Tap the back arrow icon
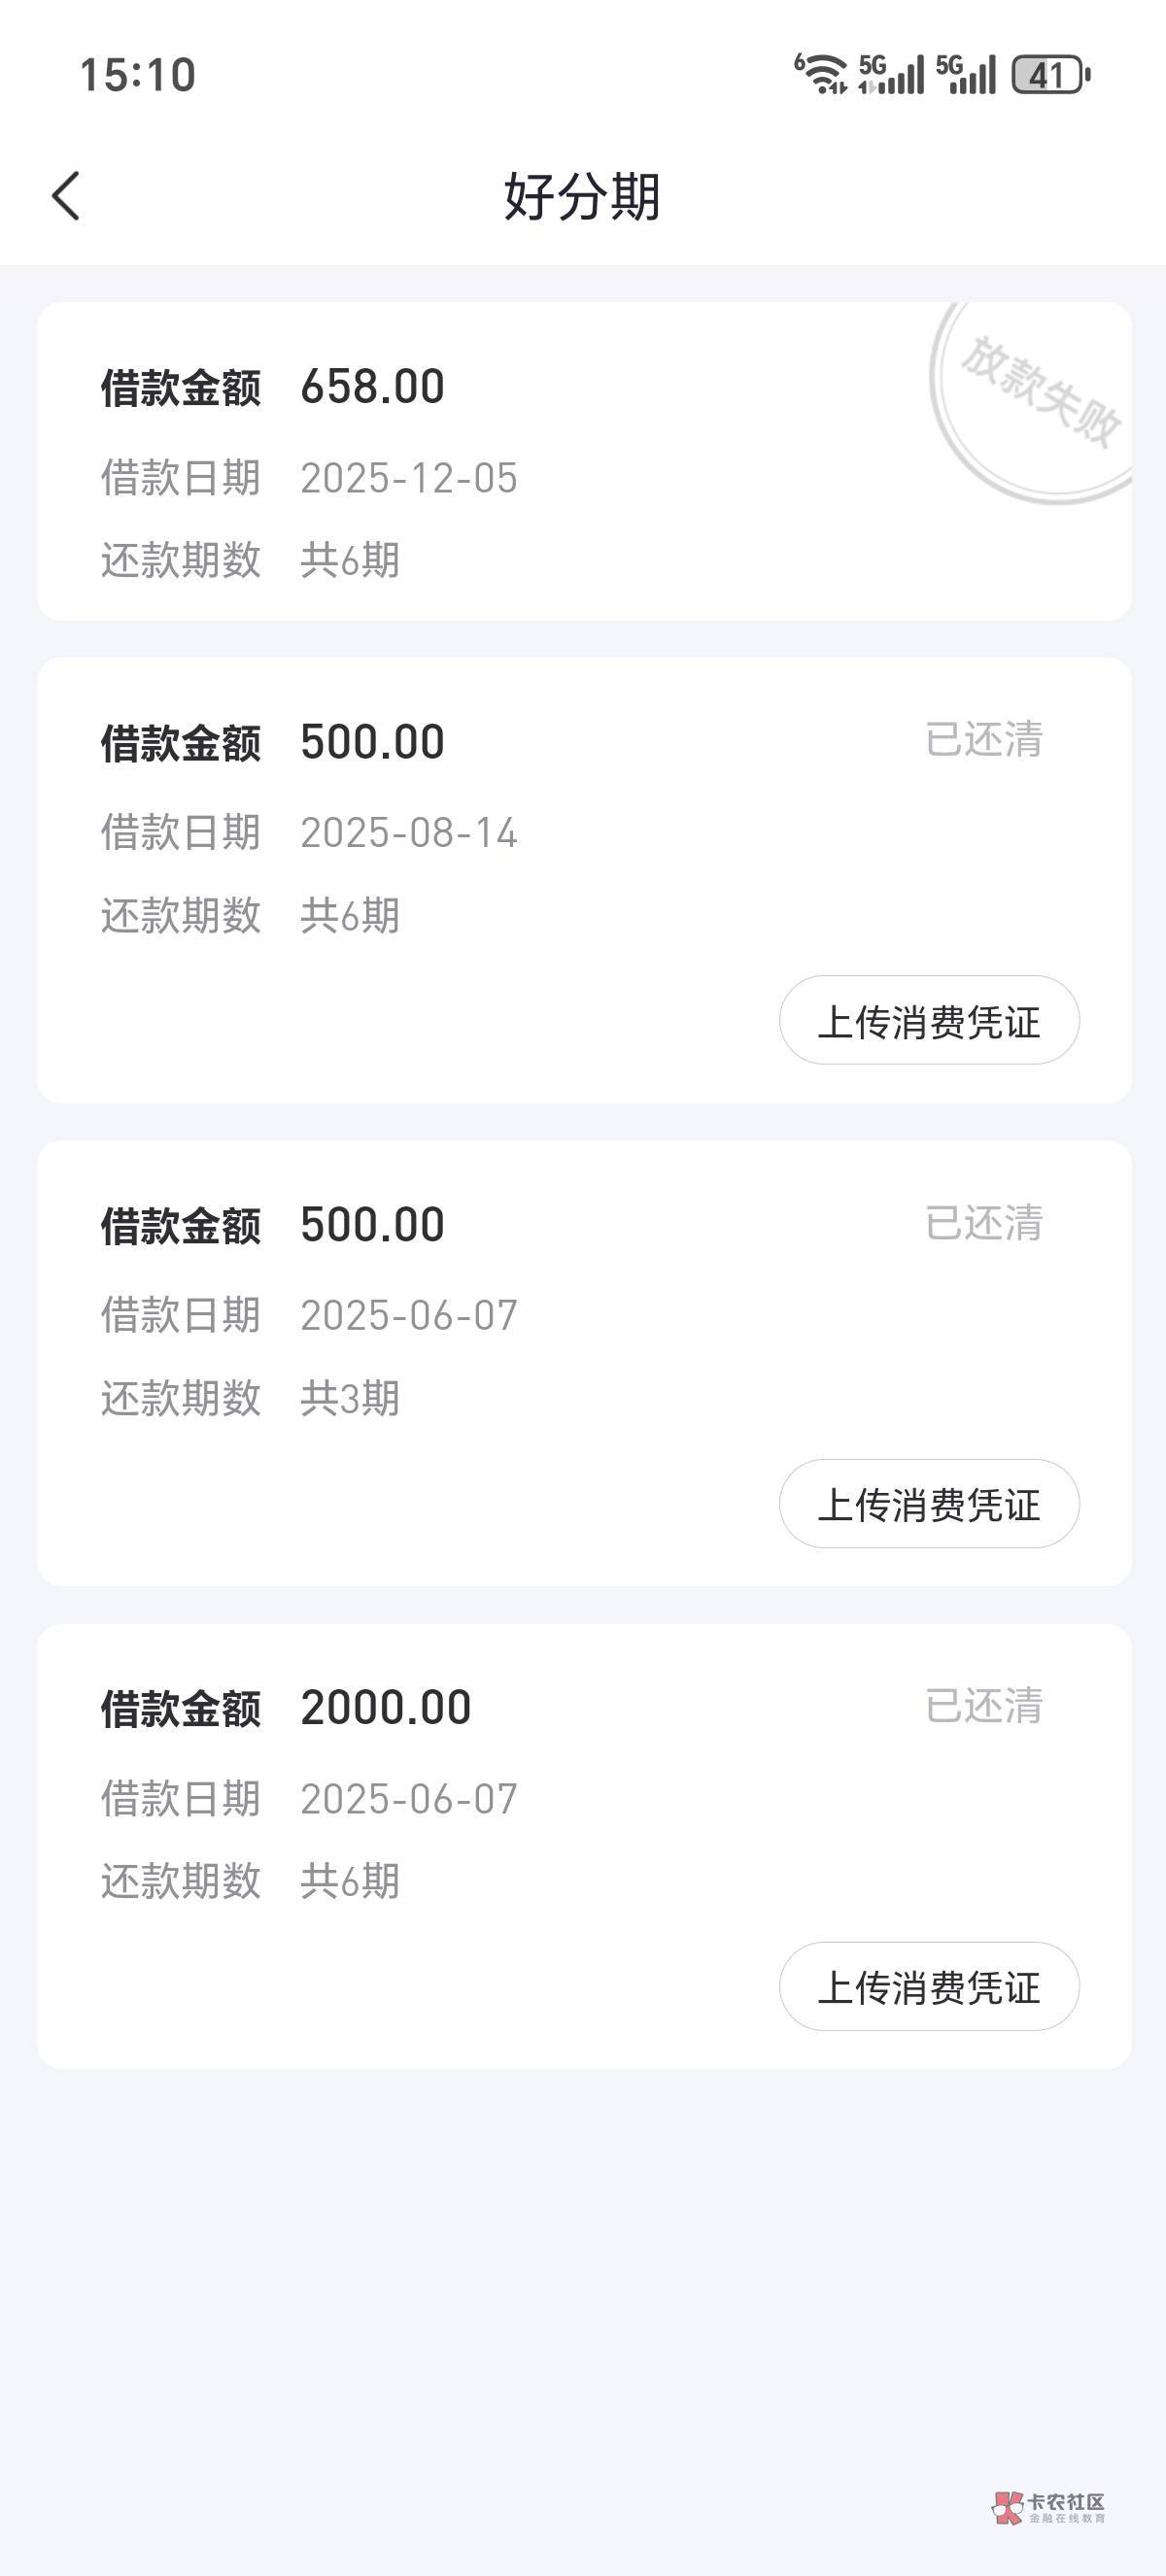The image size is (1166, 2576). [66, 195]
